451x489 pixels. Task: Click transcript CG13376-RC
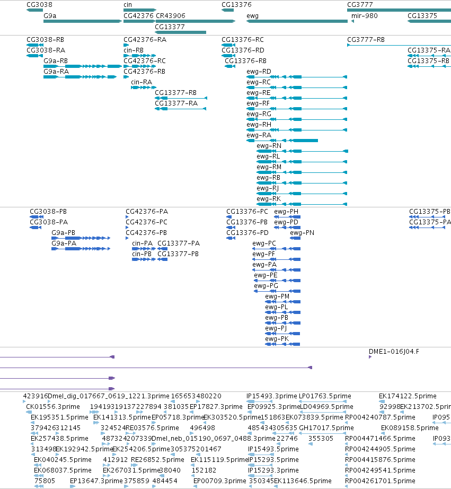pyautogui.click(x=228, y=45)
